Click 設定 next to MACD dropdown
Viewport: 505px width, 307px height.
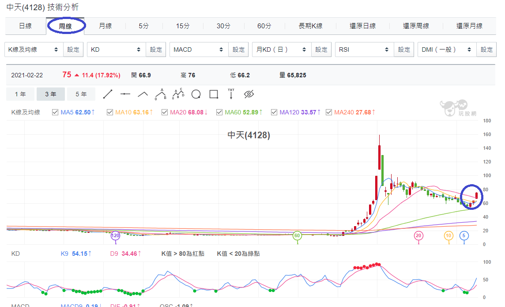click(x=239, y=49)
